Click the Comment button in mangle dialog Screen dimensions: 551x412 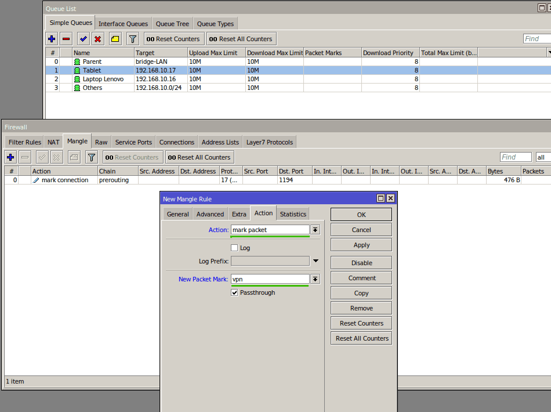pyautogui.click(x=361, y=278)
